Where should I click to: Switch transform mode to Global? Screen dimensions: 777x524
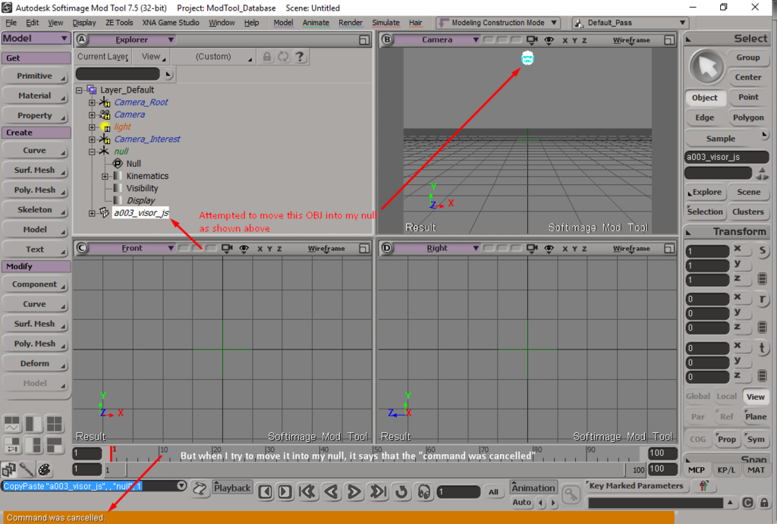tap(698, 396)
